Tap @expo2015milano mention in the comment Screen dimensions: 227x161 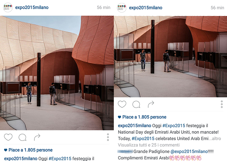pyautogui.click(x=189, y=152)
